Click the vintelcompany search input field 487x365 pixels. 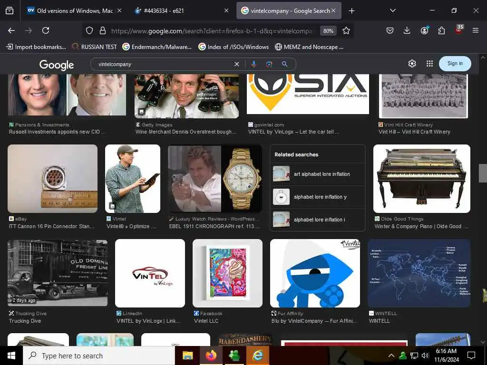point(165,64)
